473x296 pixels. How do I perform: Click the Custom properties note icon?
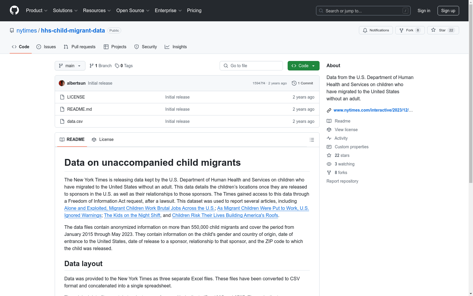[329, 147]
